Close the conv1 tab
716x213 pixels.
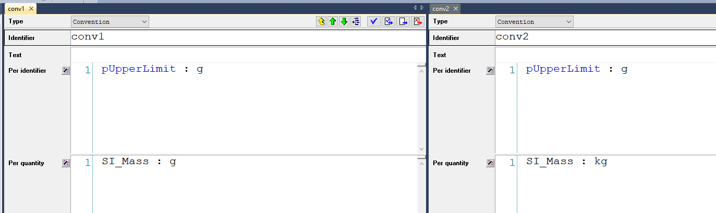(31, 9)
